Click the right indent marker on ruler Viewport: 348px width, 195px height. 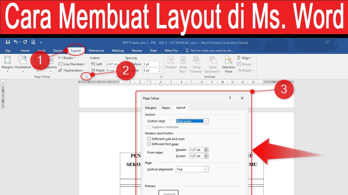coord(264,83)
